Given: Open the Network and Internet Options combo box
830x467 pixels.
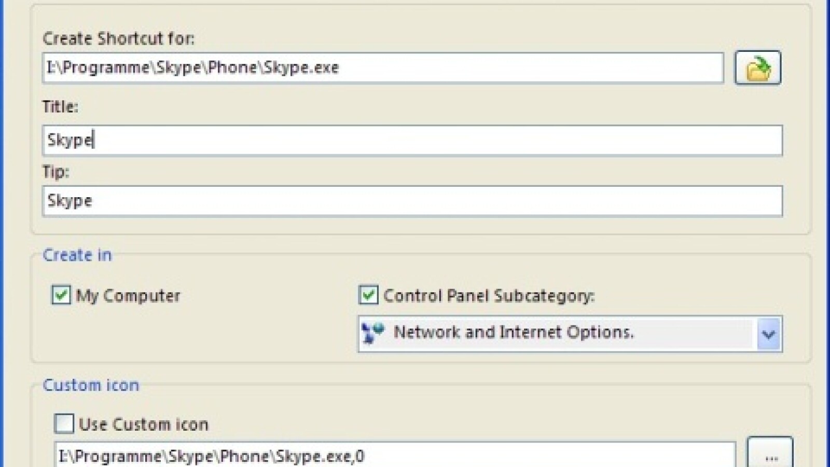Looking at the screenshot, I should (555, 333).
